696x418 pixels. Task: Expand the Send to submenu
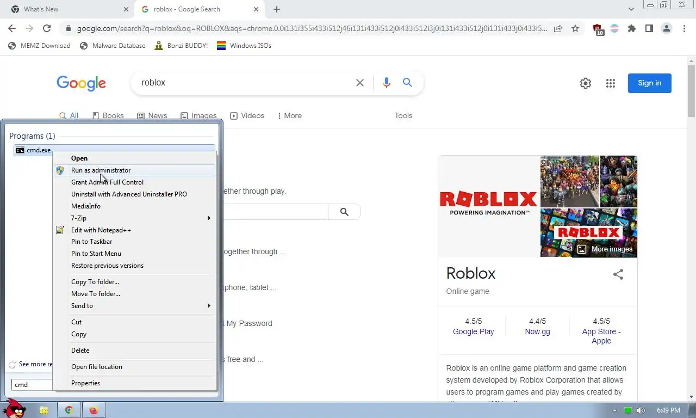[134, 306]
